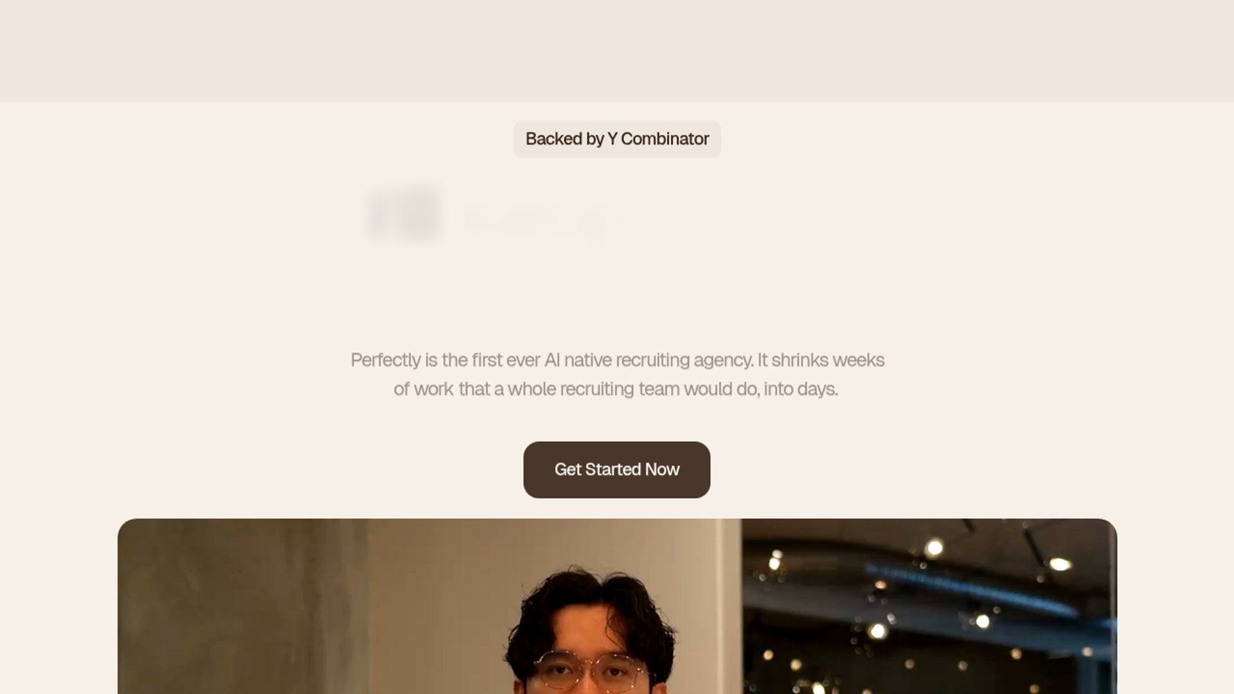Click the top beige header bar
Viewport: 1234px width, 694px height.
point(617,51)
